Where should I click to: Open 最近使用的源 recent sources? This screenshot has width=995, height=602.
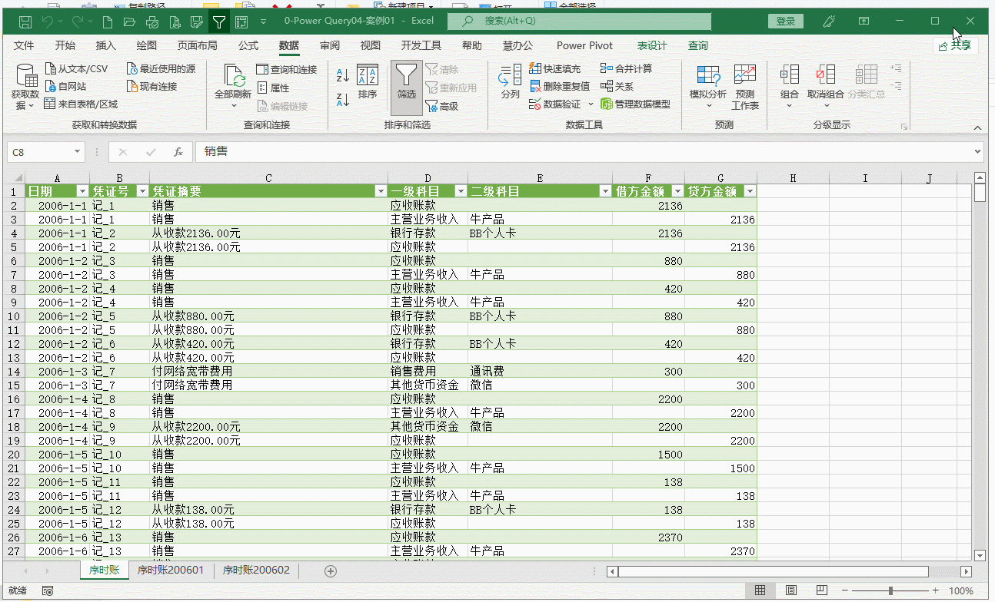pos(161,69)
